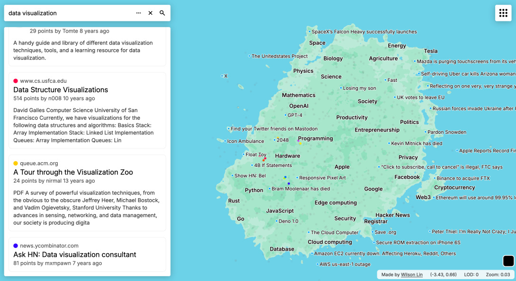Open 'Data Structure Visualizations' result
The height and width of the screenshot is (281, 516).
click(x=61, y=89)
